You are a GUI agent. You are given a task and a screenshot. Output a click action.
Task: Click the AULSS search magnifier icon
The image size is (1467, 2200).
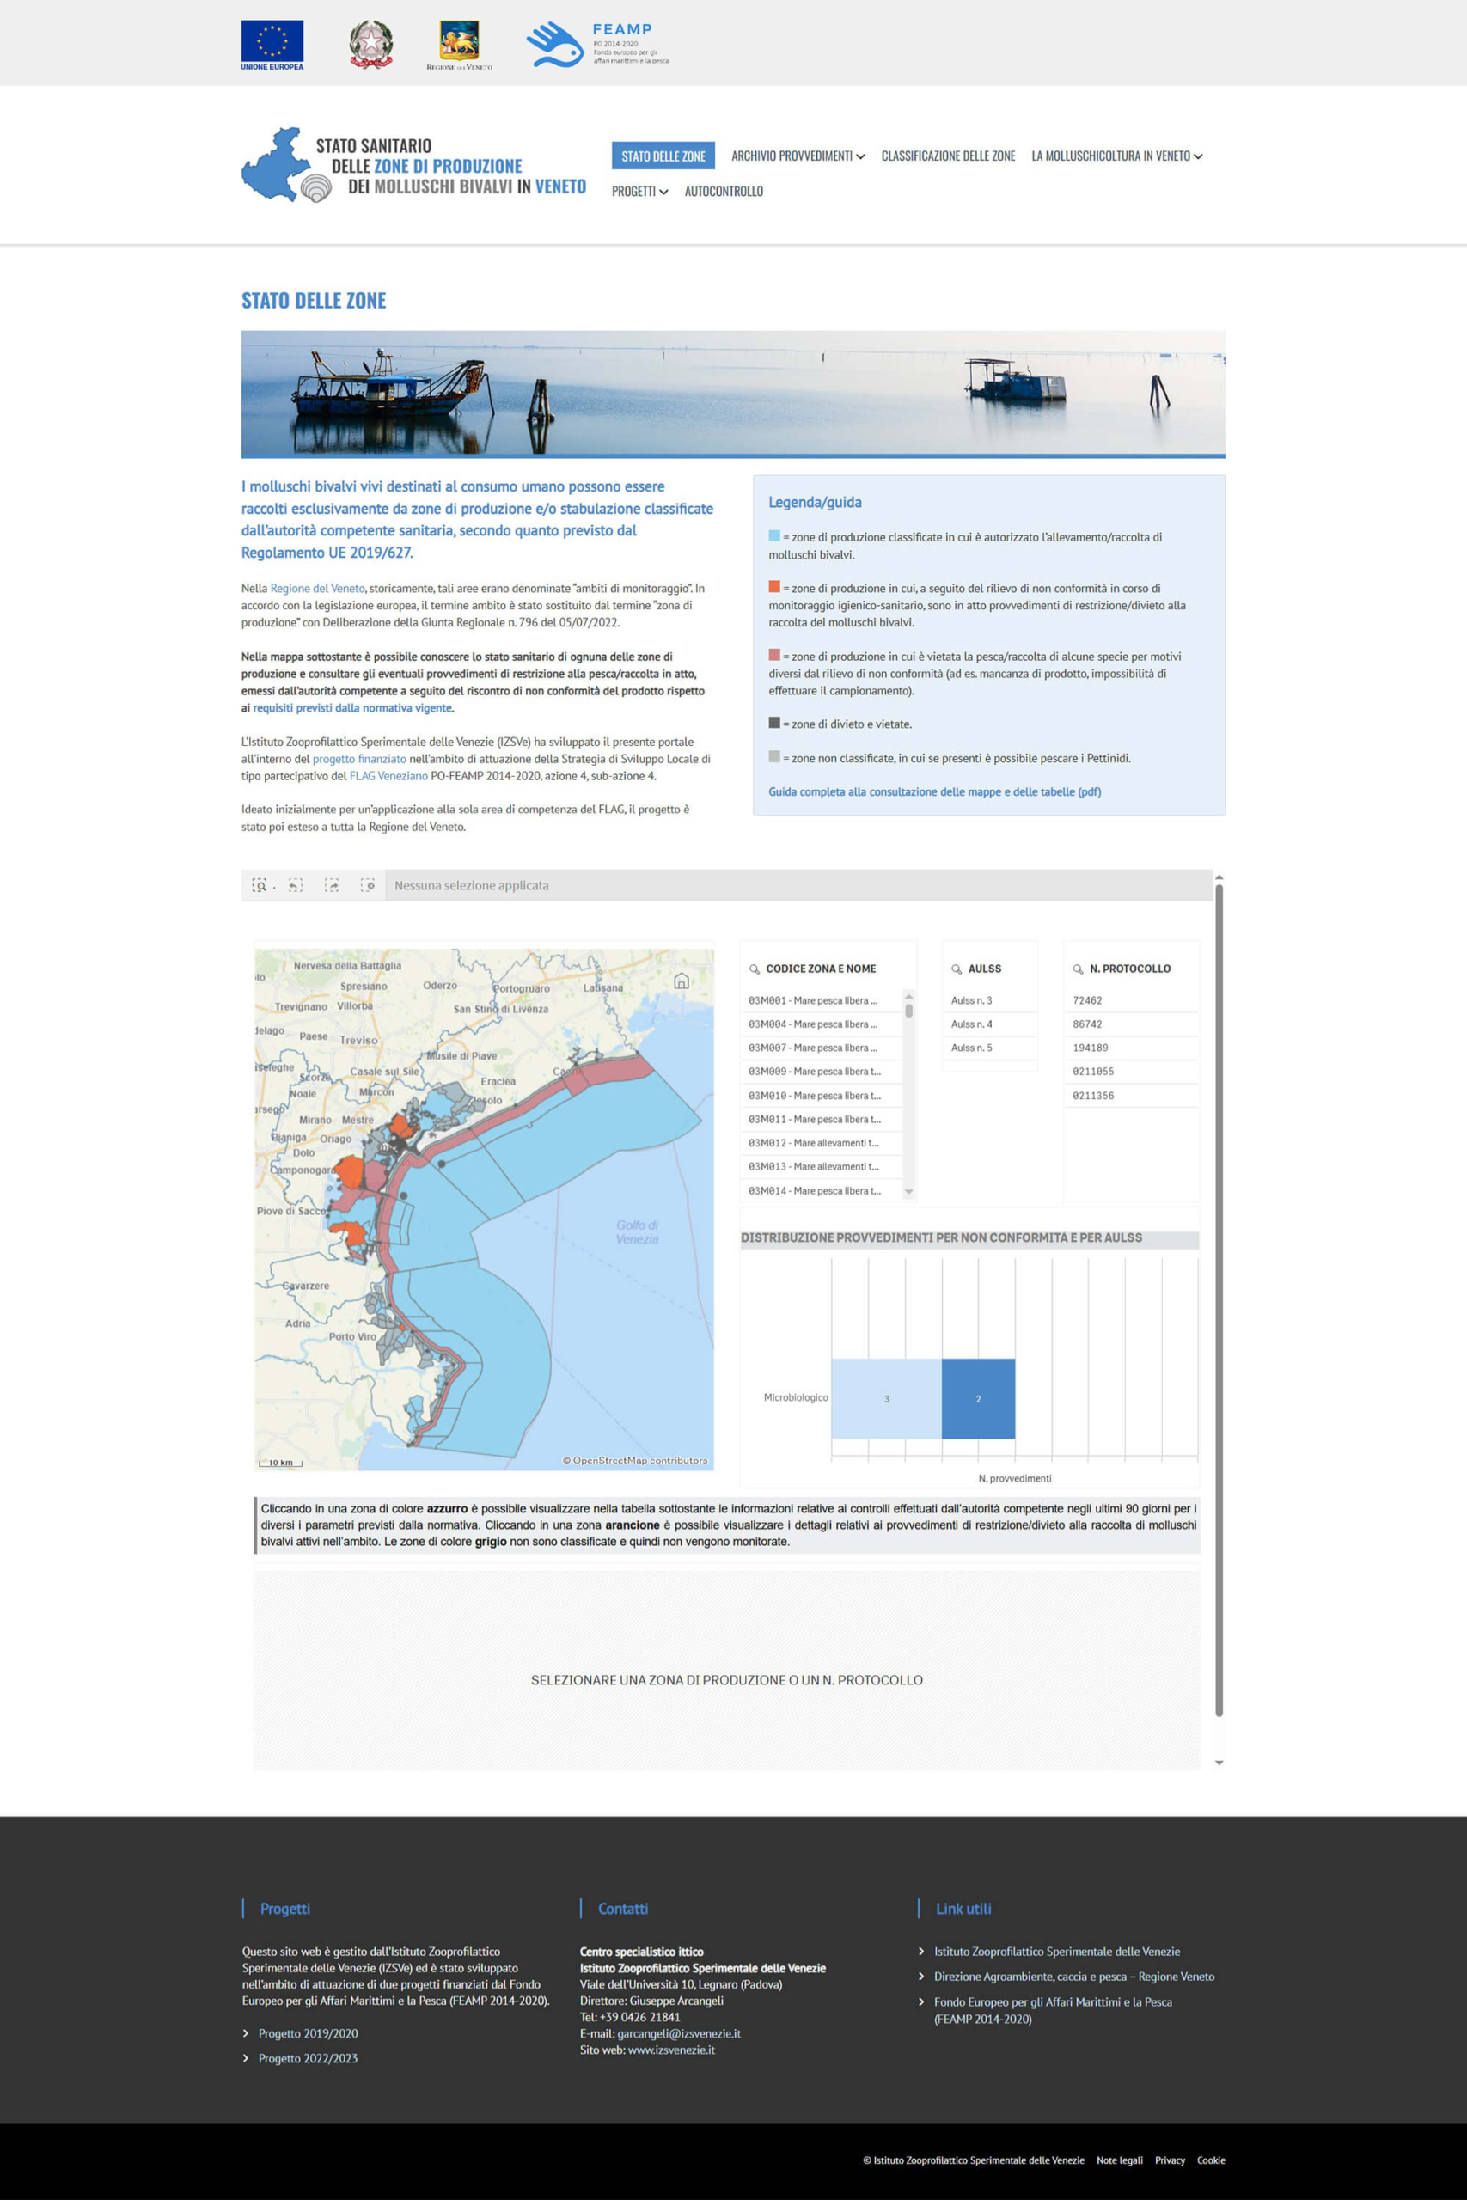pos(957,969)
